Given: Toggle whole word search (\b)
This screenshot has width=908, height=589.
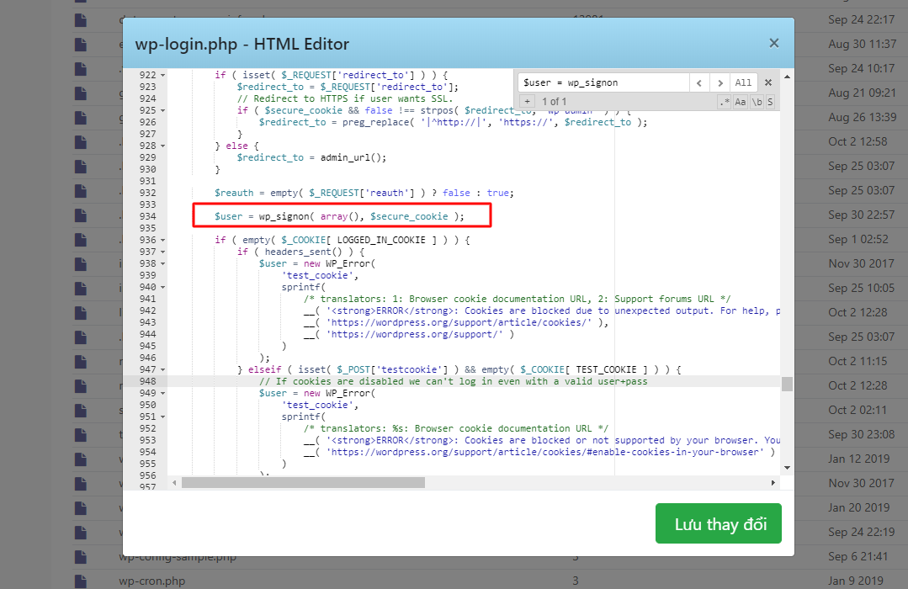Looking at the screenshot, I should pyautogui.click(x=757, y=102).
